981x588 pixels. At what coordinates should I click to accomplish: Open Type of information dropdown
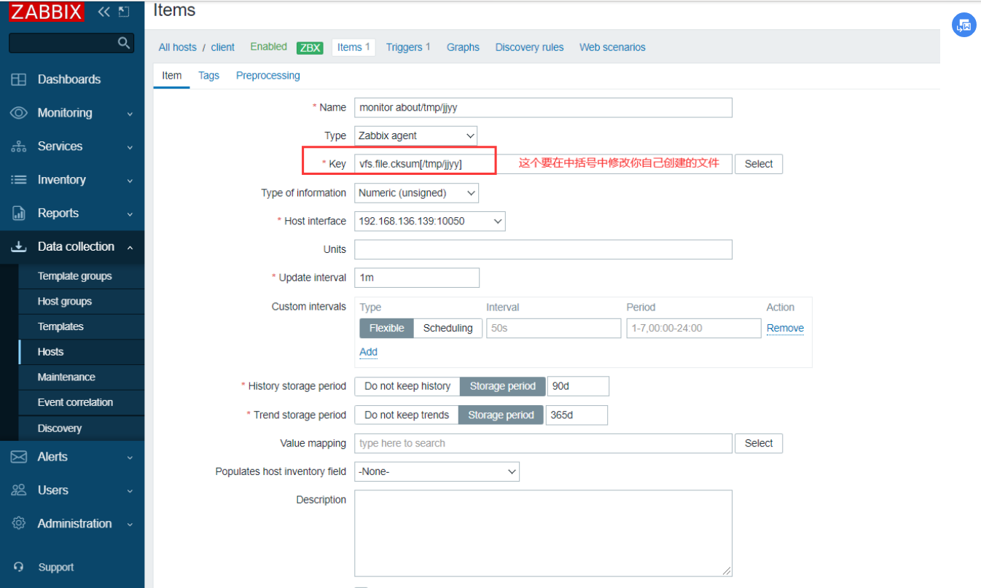[x=416, y=193]
